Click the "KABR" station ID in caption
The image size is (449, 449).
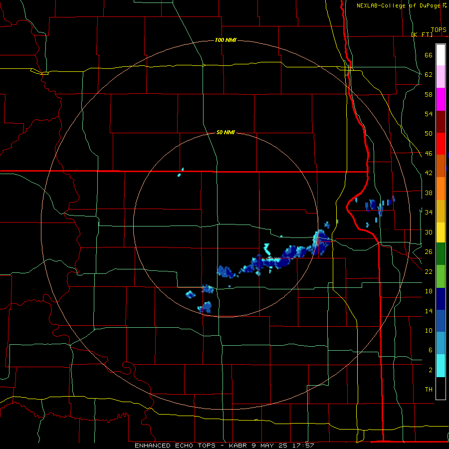[x=237, y=446]
